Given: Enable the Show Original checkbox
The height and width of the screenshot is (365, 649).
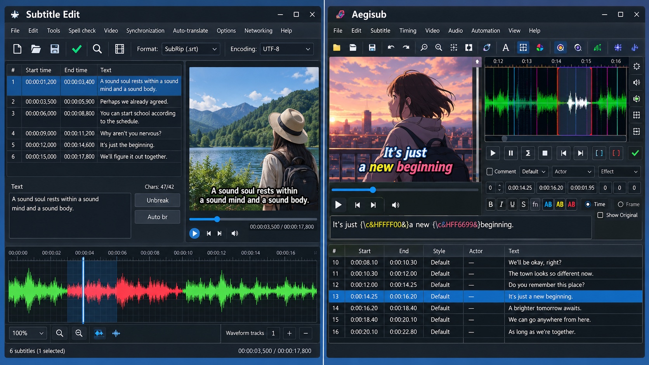Looking at the screenshot, I should (x=600, y=215).
